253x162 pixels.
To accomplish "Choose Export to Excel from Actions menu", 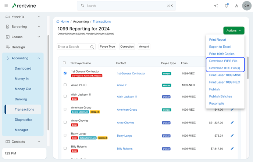I will click(x=220, y=47).
